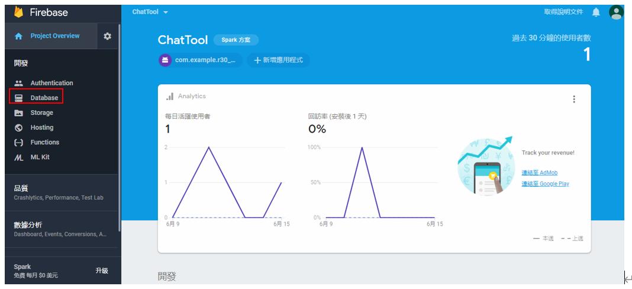Click the 升級 upgrade button
The image size is (632, 289).
pos(102,271)
